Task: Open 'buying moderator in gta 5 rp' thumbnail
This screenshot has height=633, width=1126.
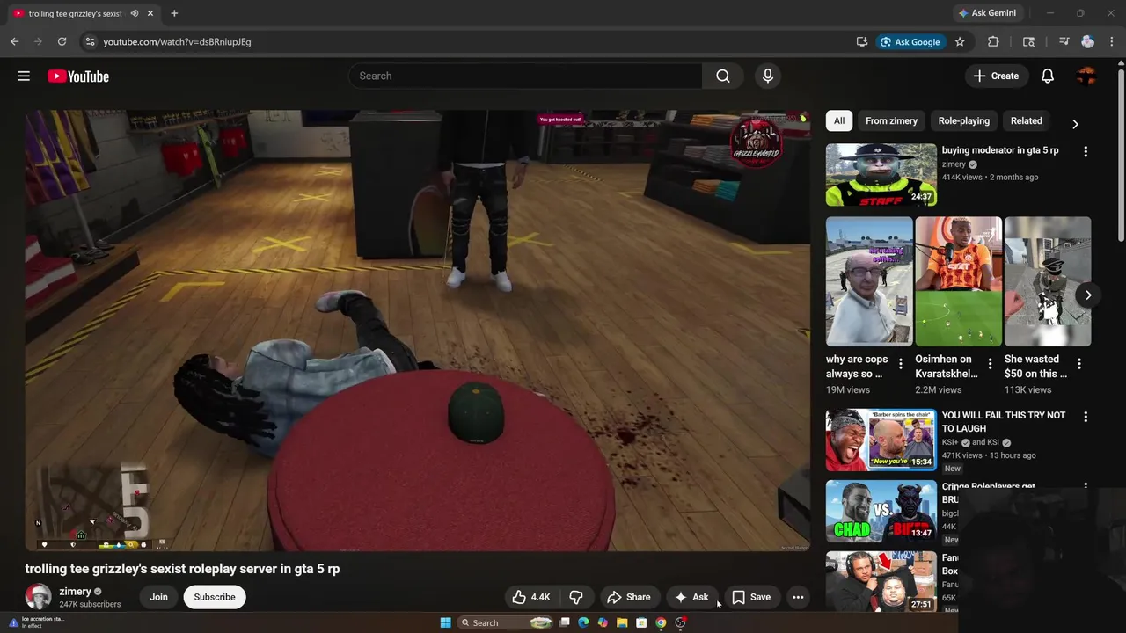Action: (x=881, y=175)
